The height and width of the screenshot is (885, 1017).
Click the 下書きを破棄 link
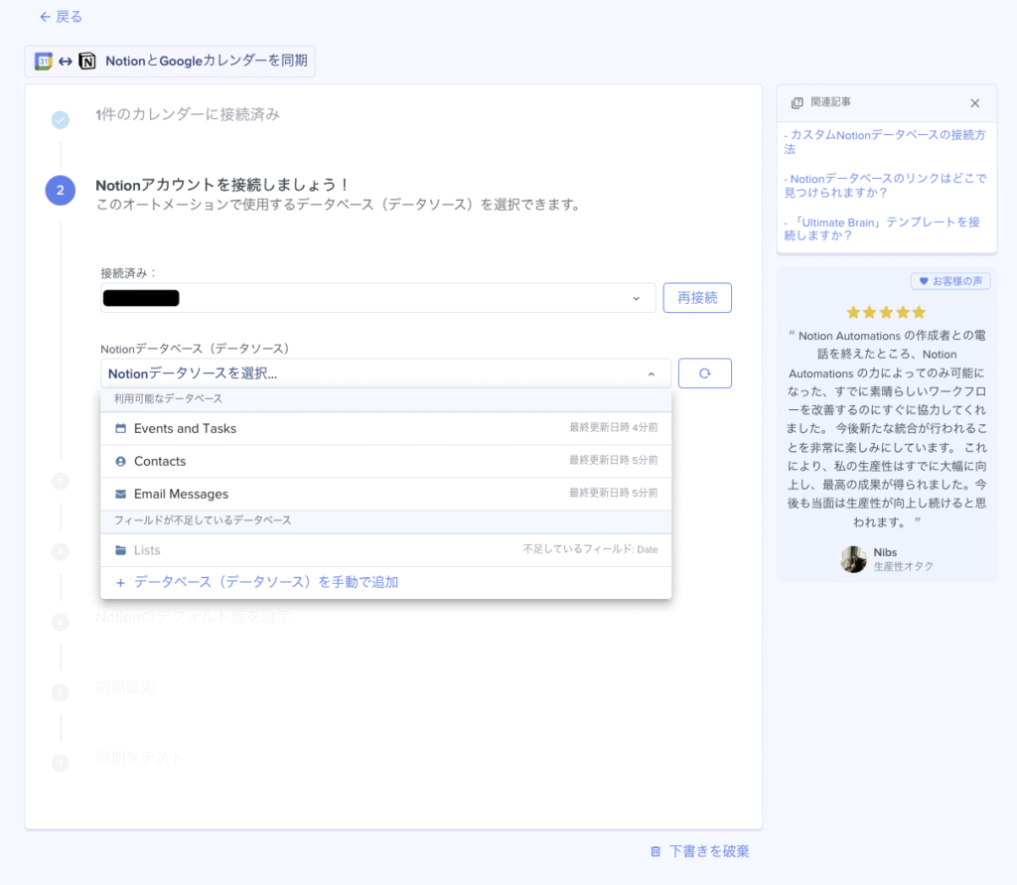707,851
